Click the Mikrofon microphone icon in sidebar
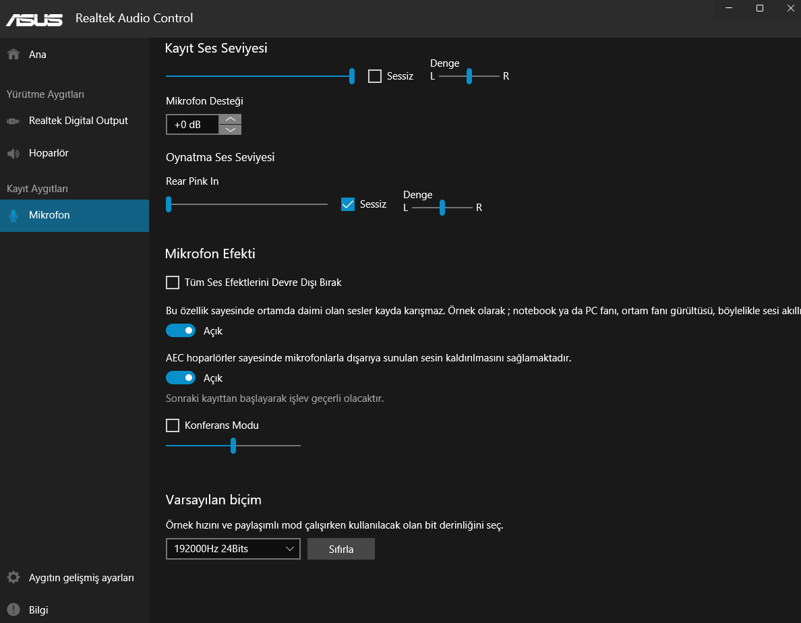 click(13, 216)
